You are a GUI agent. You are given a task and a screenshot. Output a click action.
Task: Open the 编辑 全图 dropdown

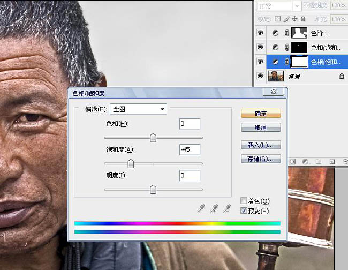coord(138,109)
